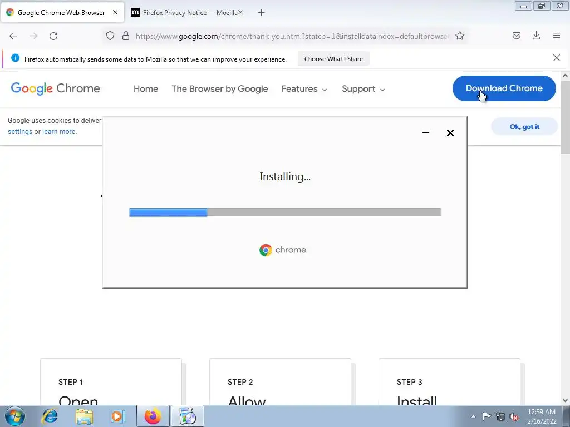The width and height of the screenshot is (570, 427).
Task: Click the page scrollbar up arrow
Action: click(x=565, y=76)
